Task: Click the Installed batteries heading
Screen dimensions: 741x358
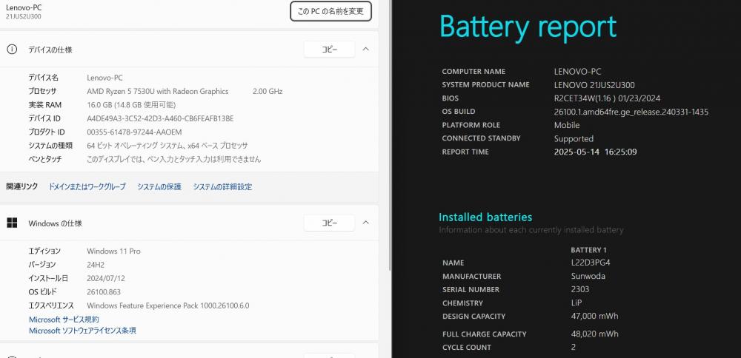Action: pos(485,217)
